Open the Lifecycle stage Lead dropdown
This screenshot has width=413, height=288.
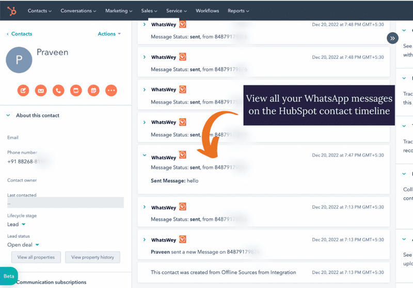coord(17,225)
